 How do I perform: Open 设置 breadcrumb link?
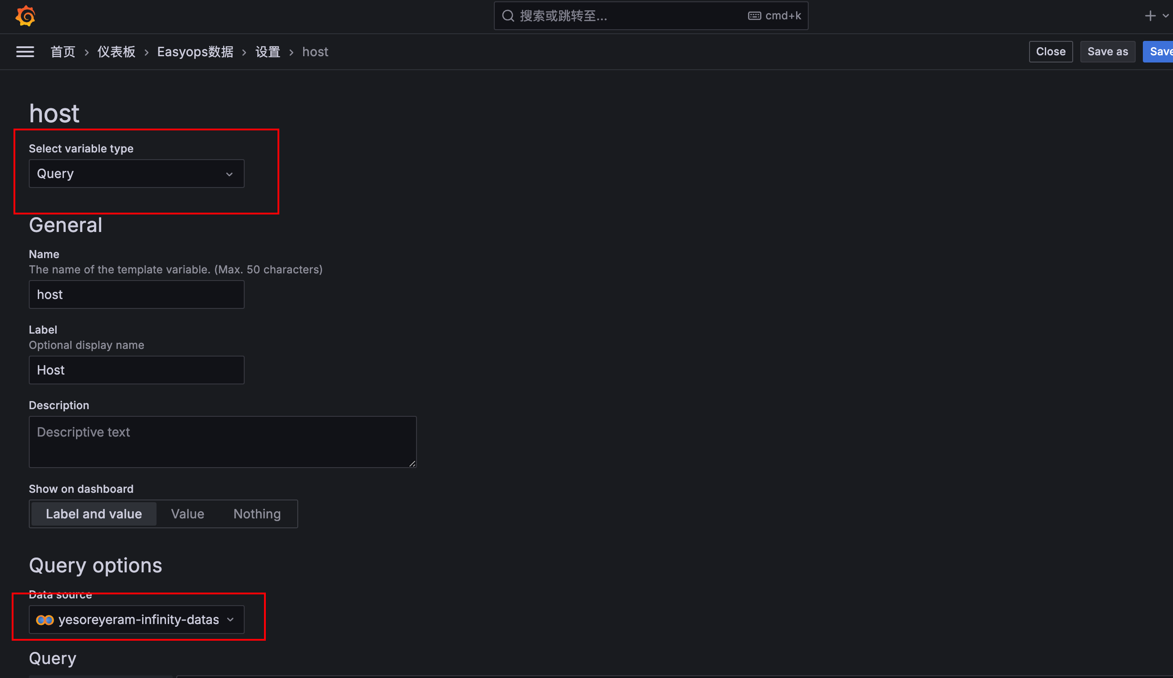pyautogui.click(x=268, y=52)
